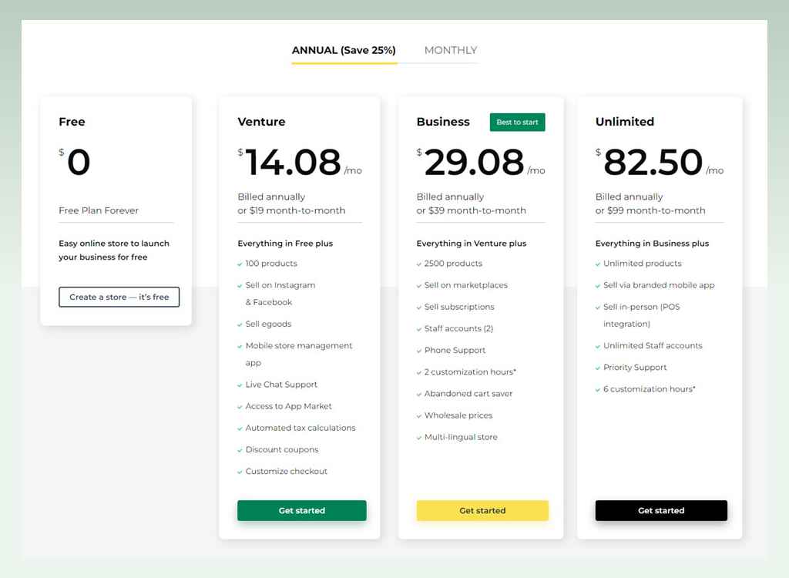Click the Live Chat Support feature text
789x578 pixels.
pyautogui.click(x=281, y=385)
